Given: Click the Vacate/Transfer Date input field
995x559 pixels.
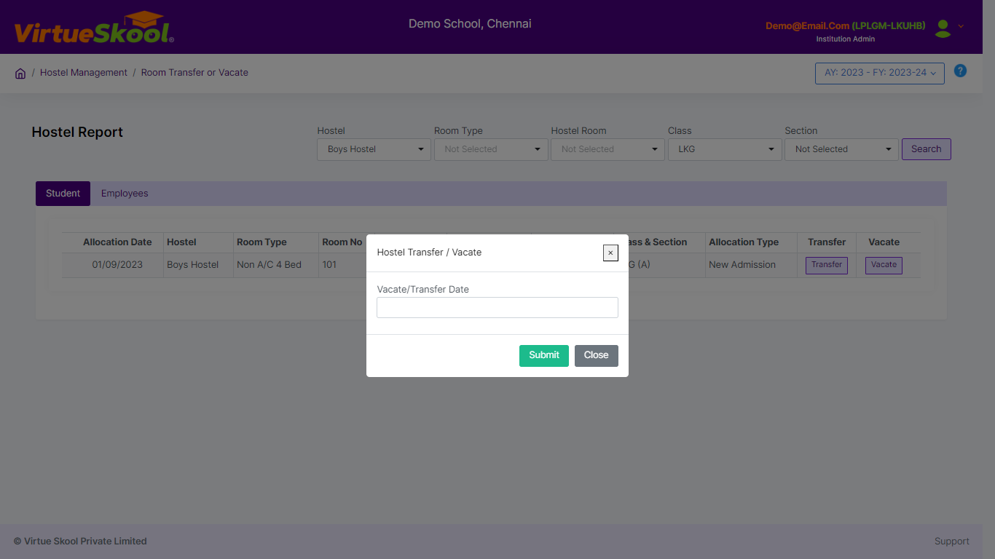Looking at the screenshot, I should click(x=497, y=307).
